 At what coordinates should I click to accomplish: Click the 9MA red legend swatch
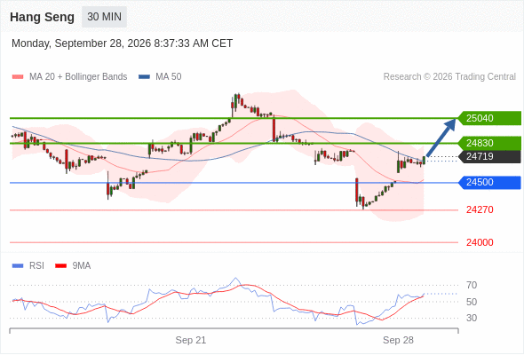(x=60, y=266)
